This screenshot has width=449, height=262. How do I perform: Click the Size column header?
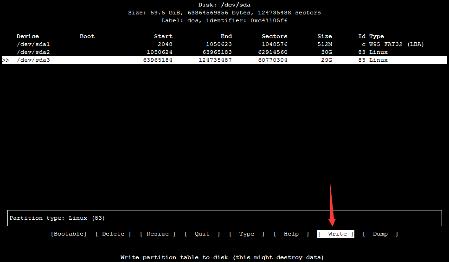tap(325, 36)
